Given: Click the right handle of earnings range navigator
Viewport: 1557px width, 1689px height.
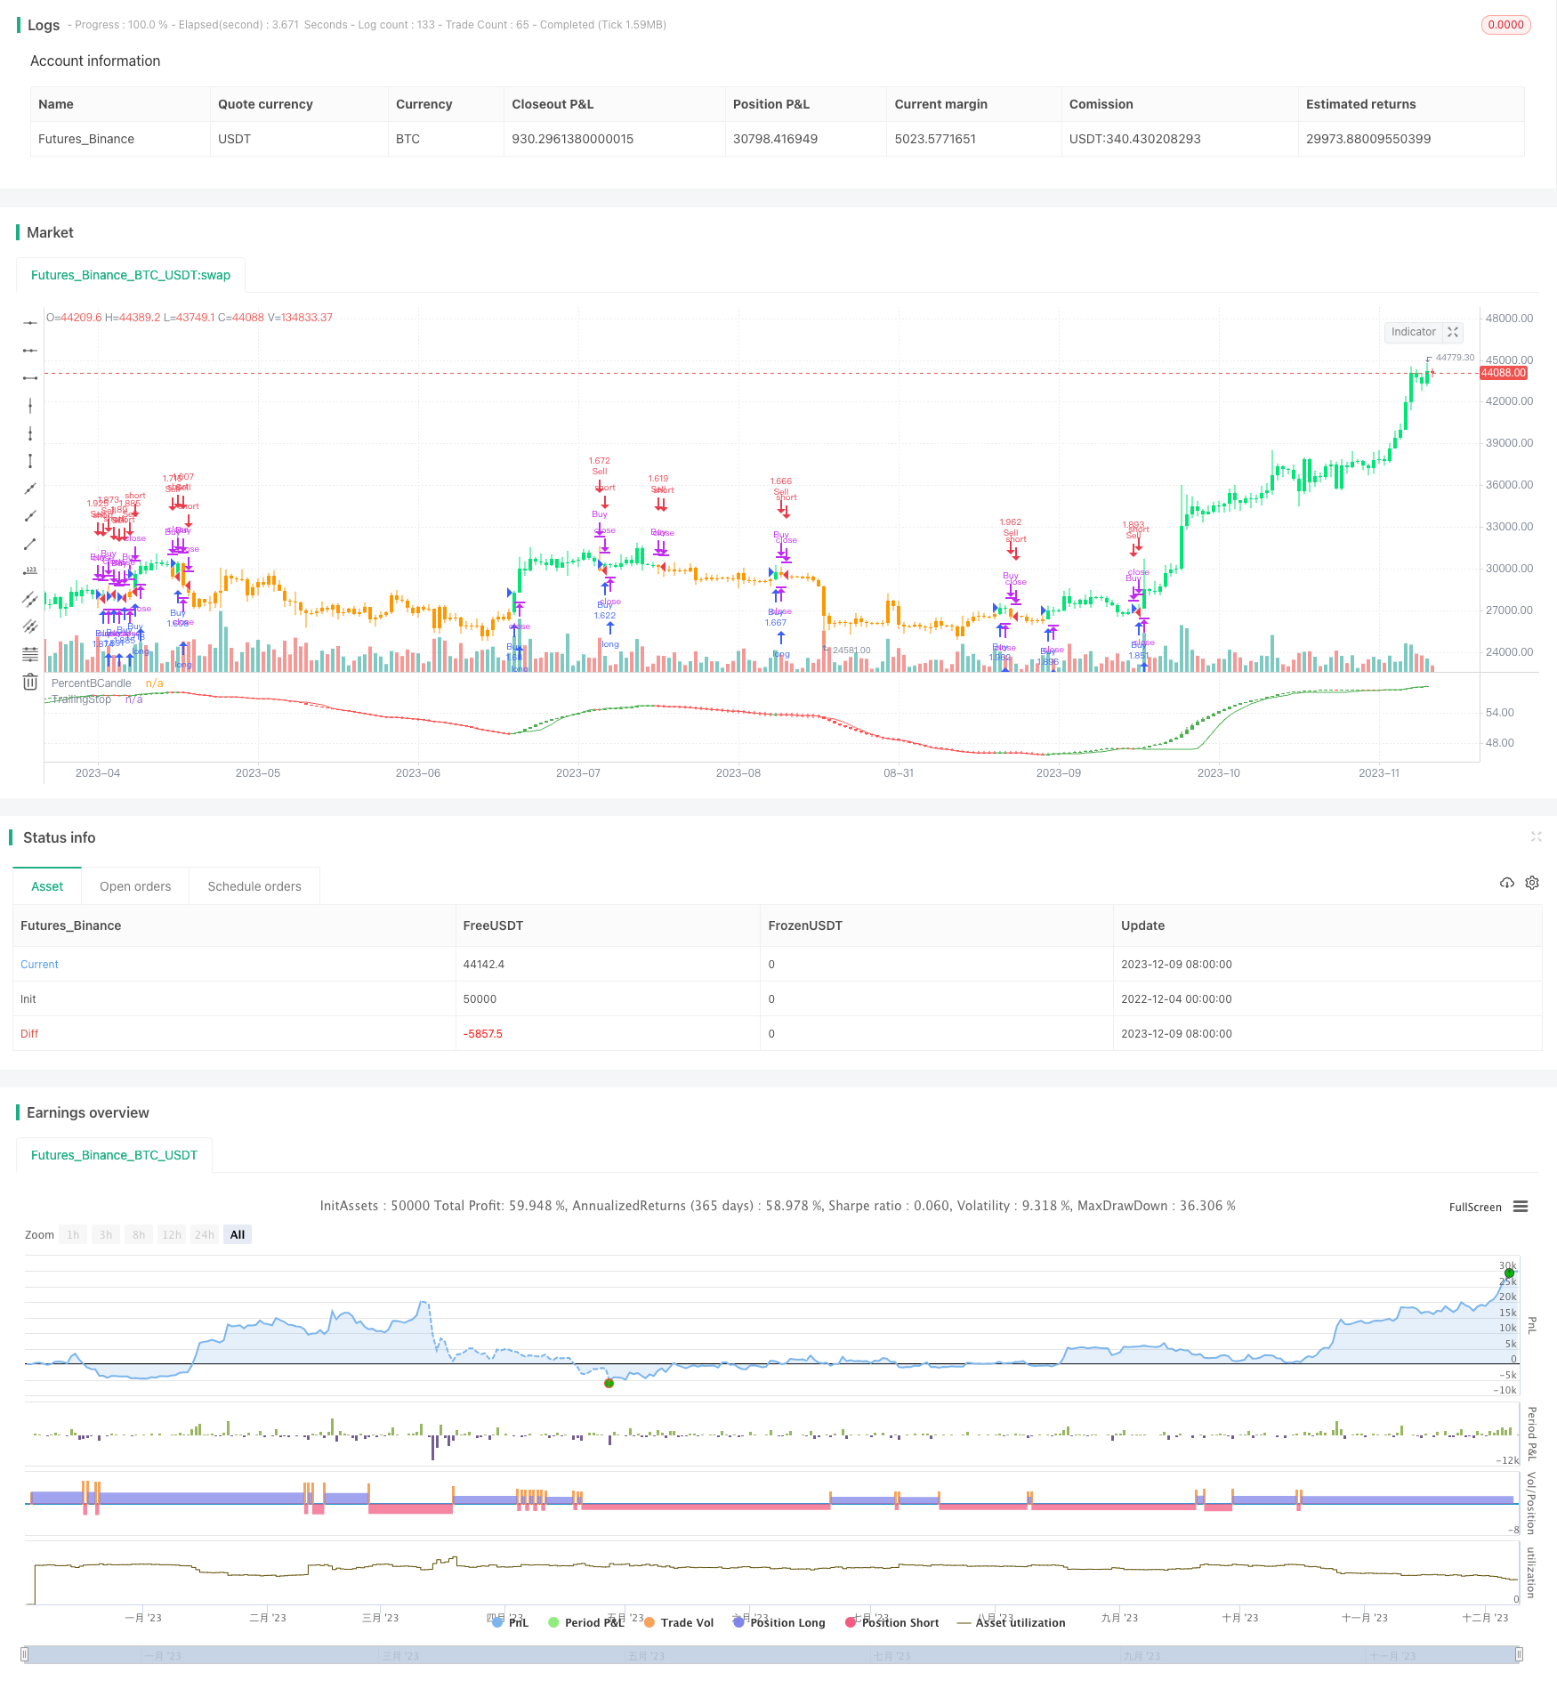Looking at the screenshot, I should tap(1519, 1654).
